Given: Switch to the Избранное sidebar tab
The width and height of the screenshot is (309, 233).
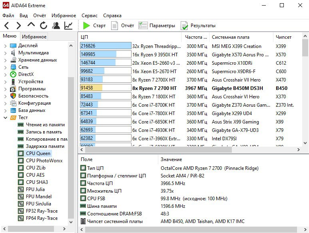Looking at the screenshot, I should (34, 37).
